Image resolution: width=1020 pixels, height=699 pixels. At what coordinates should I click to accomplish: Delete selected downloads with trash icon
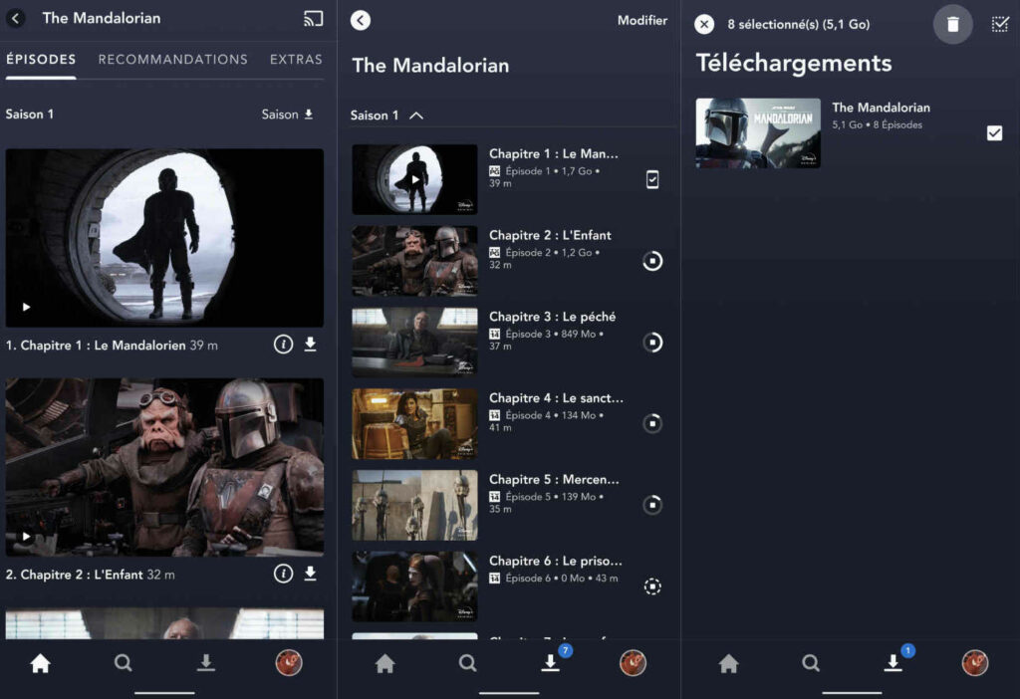[x=953, y=24]
